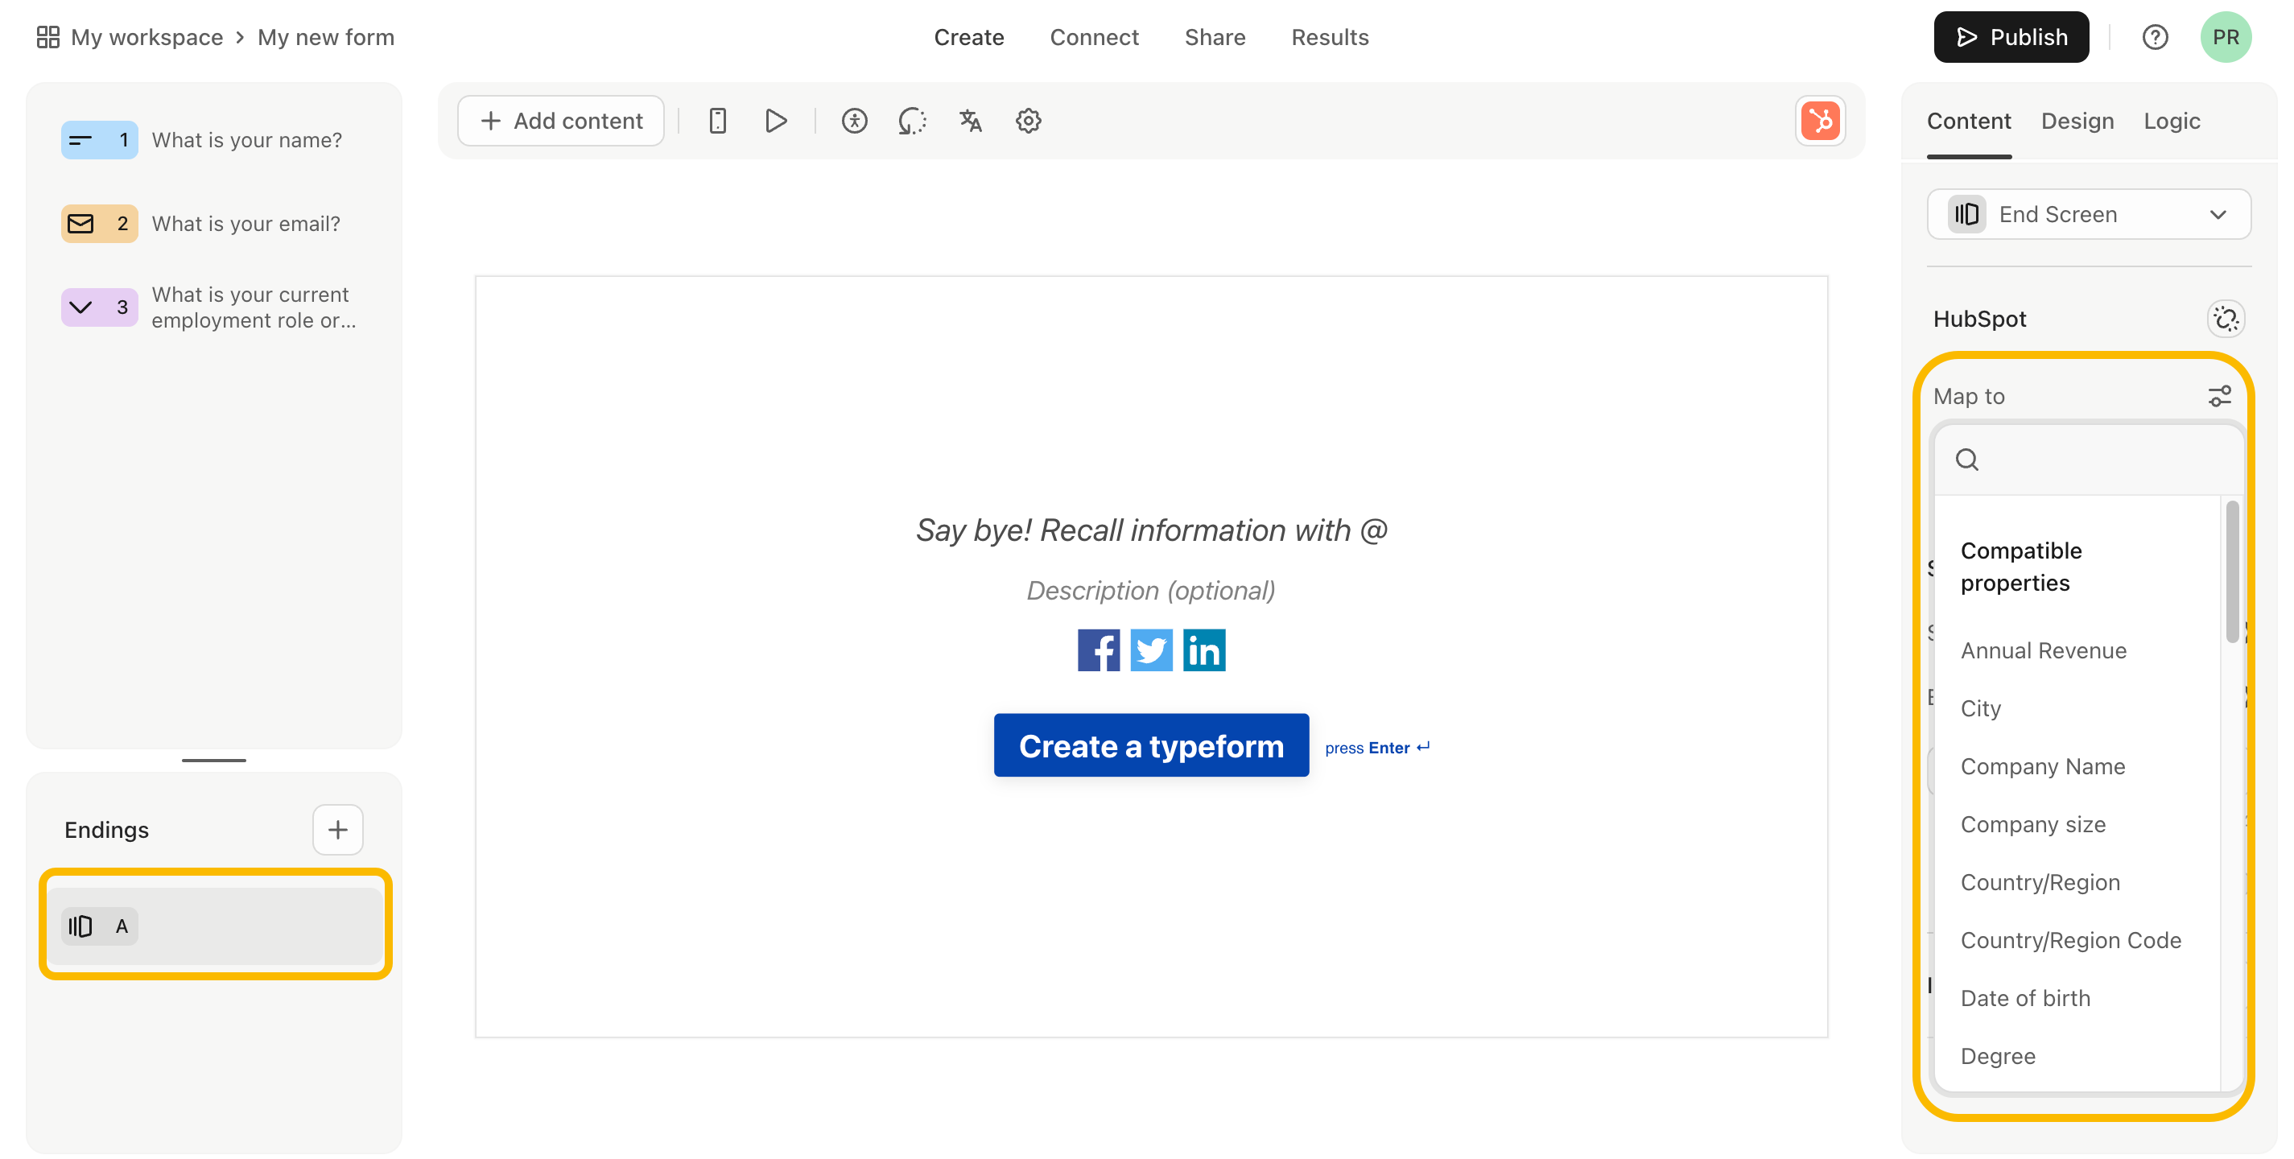This screenshot has height=1159, width=2294.
Task: Choose City property
Action: click(x=1981, y=709)
